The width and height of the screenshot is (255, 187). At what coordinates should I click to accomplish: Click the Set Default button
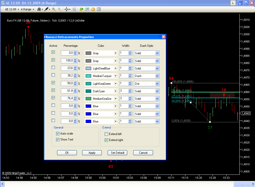pyautogui.click(x=117, y=153)
